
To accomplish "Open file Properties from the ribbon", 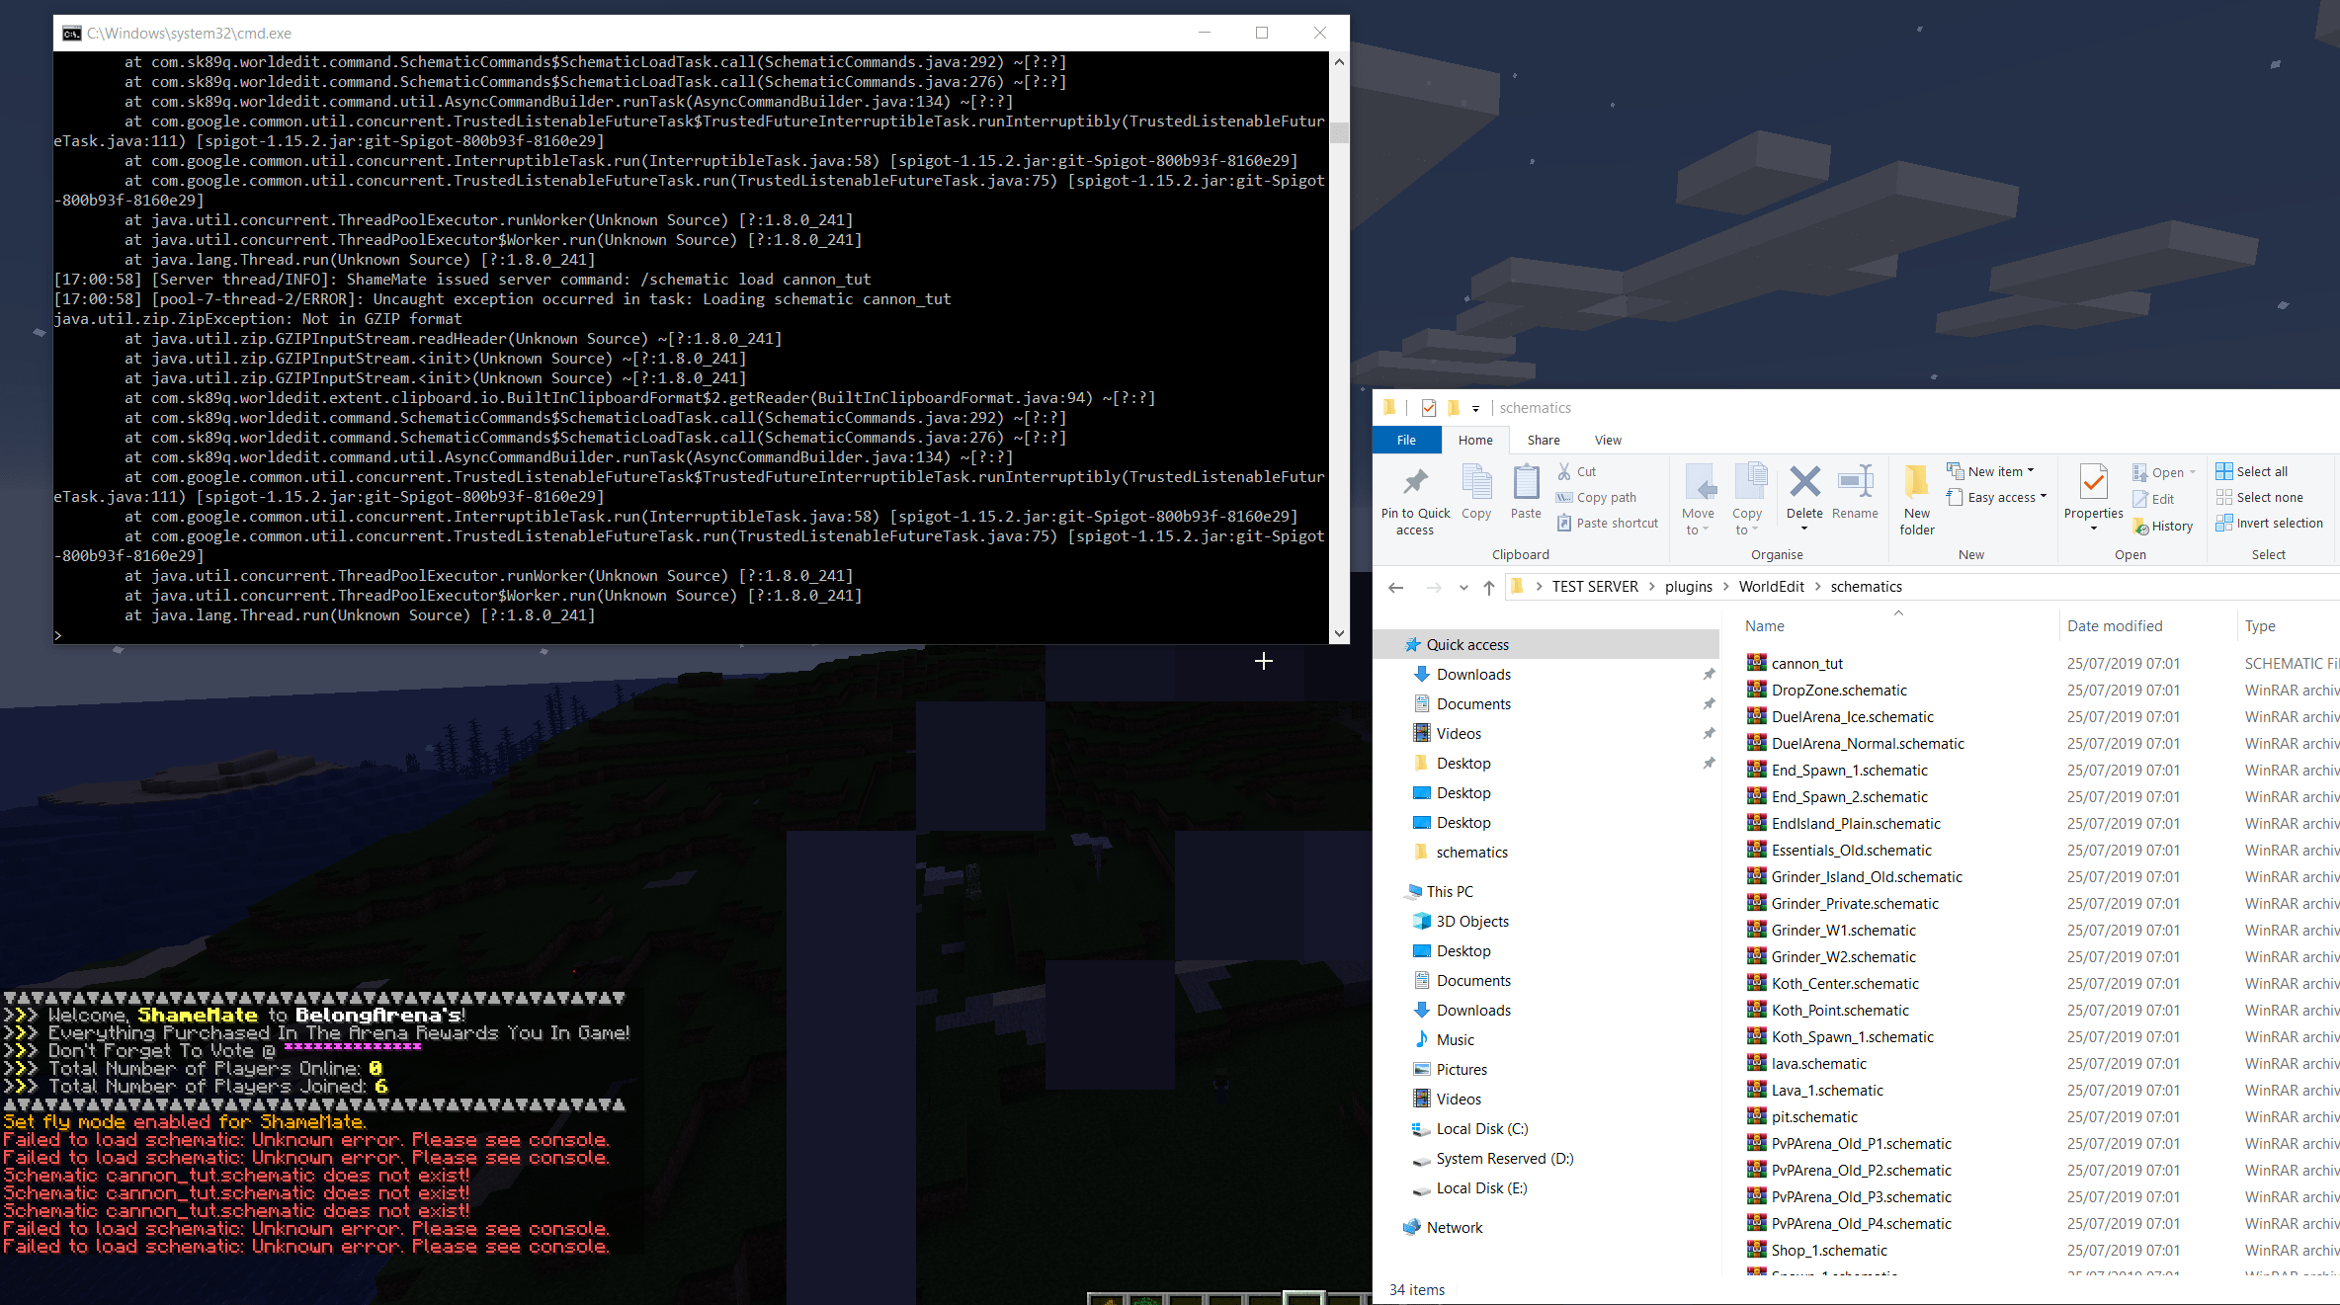I will click(2093, 494).
